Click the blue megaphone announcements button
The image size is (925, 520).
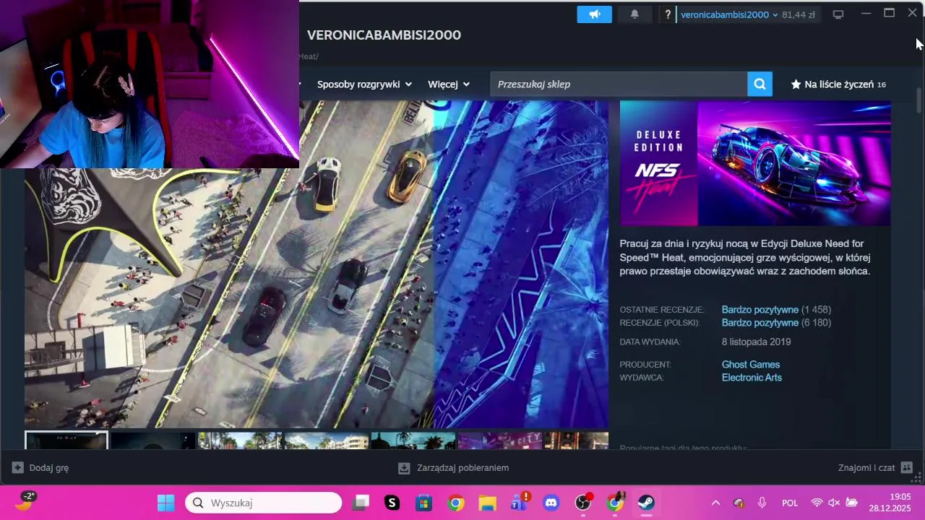[x=594, y=14]
